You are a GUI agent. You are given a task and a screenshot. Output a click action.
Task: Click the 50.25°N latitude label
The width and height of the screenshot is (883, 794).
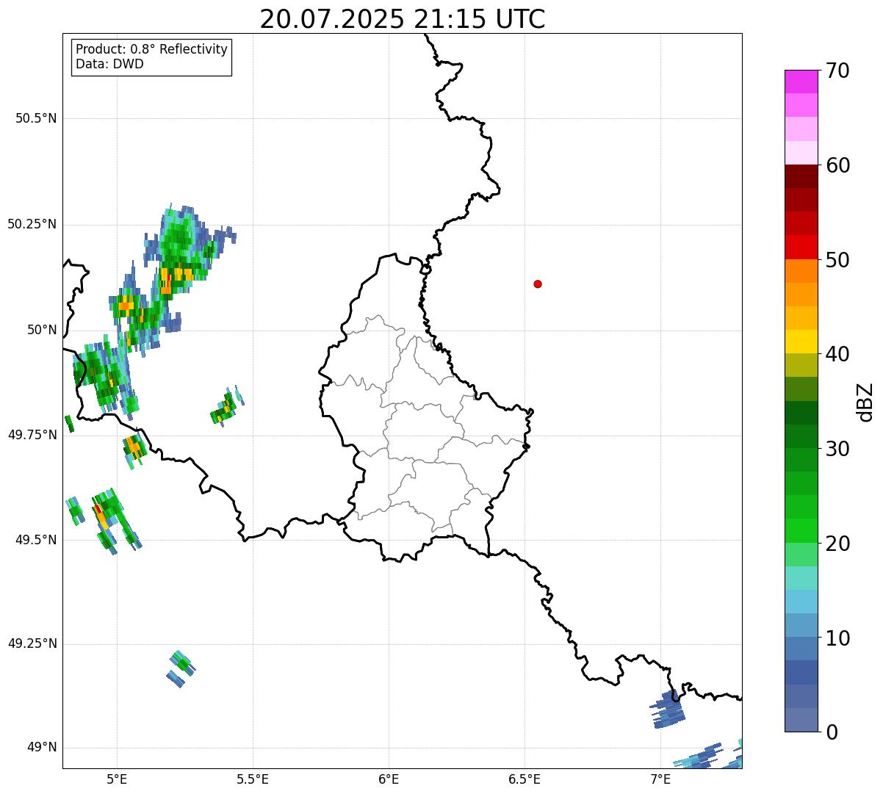(32, 224)
